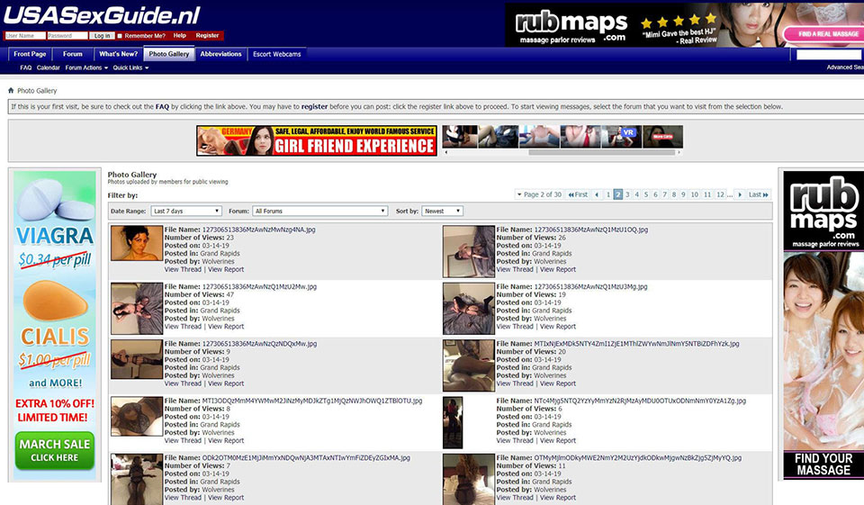Expand the Forum Actions menu

click(85, 68)
